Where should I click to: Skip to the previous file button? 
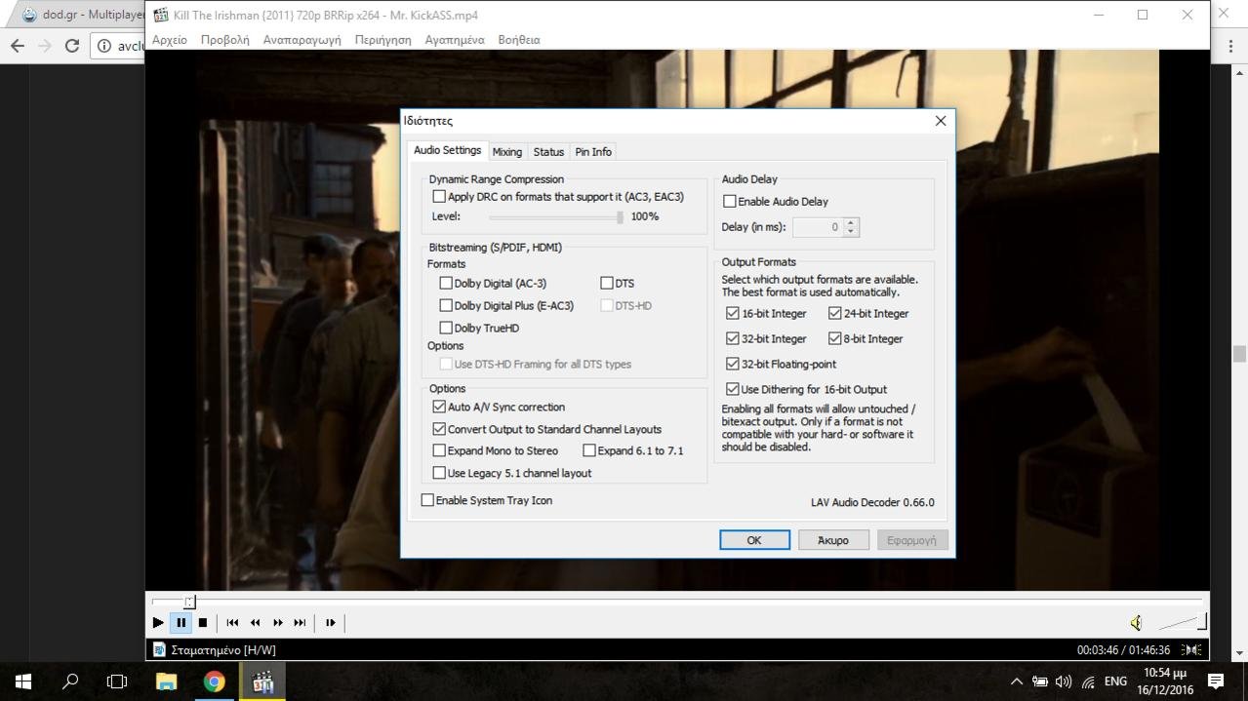click(x=232, y=622)
